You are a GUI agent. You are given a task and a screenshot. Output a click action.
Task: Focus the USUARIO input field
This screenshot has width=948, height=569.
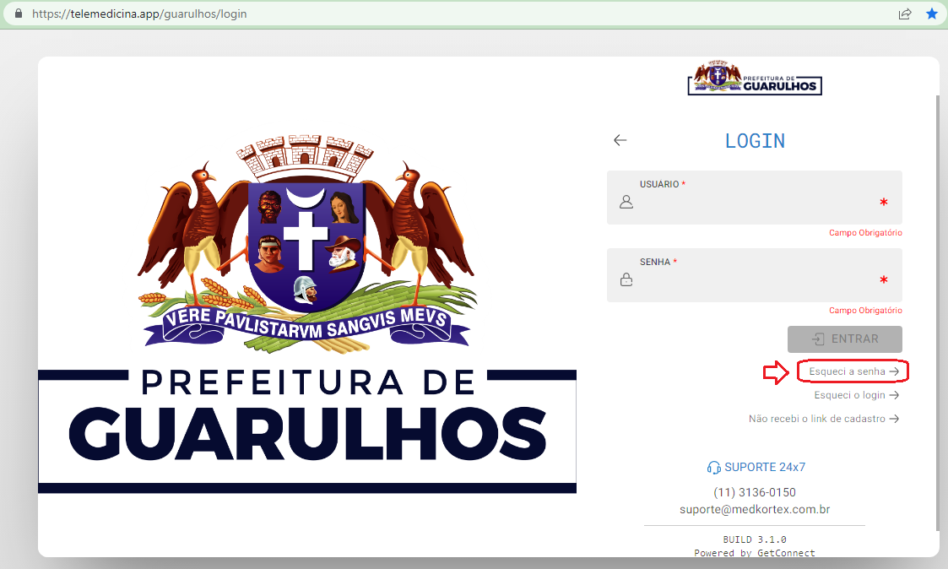(755, 198)
